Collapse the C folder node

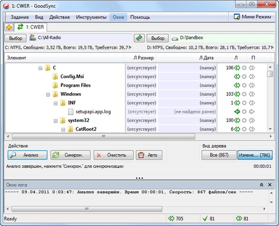coord(40,68)
